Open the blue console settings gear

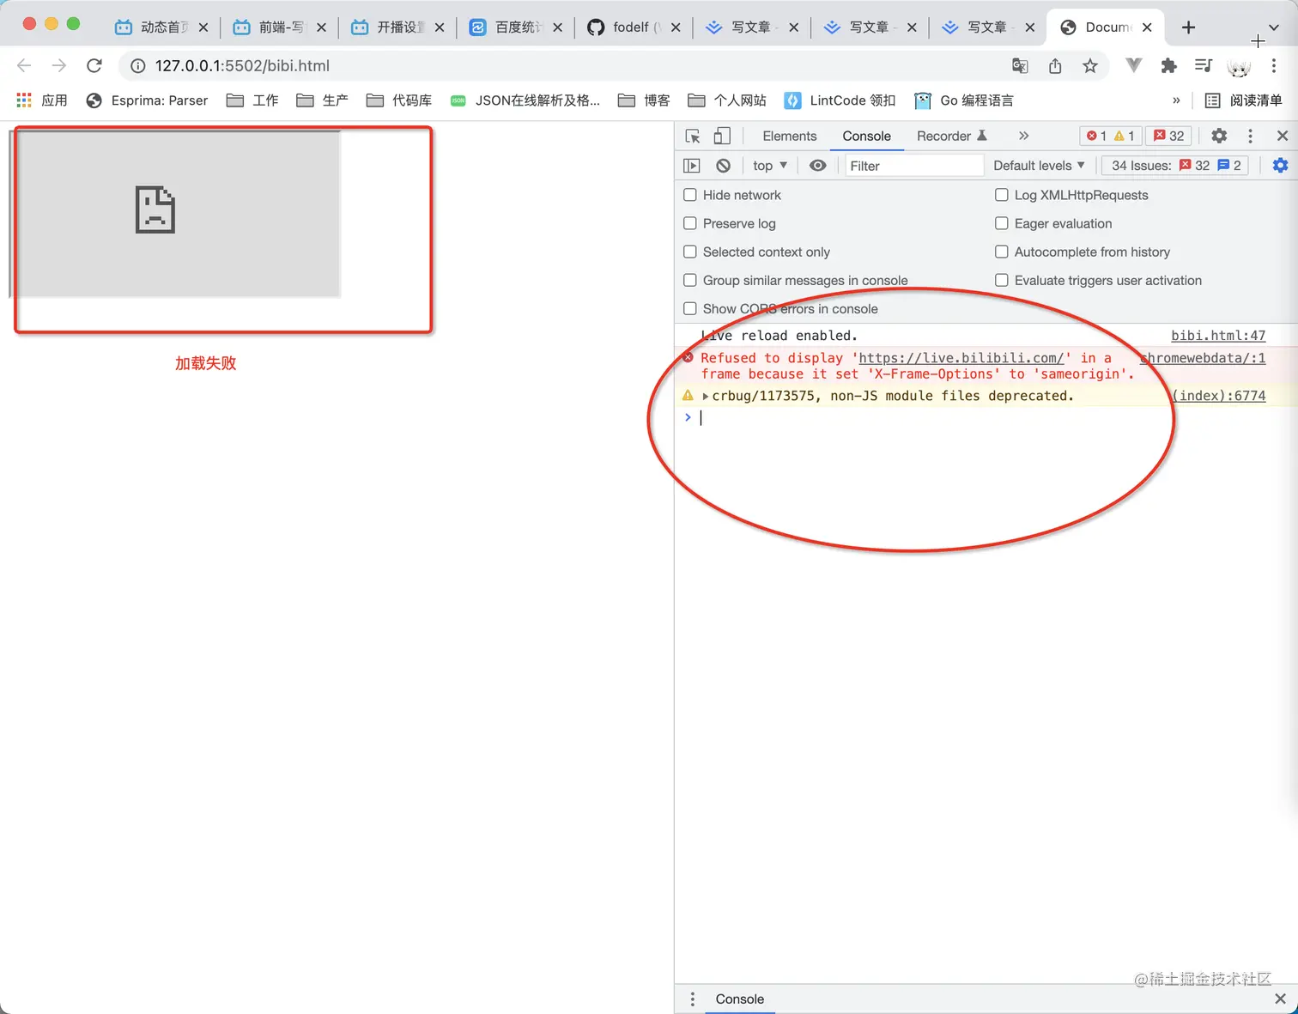pyautogui.click(x=1280, y=166)
